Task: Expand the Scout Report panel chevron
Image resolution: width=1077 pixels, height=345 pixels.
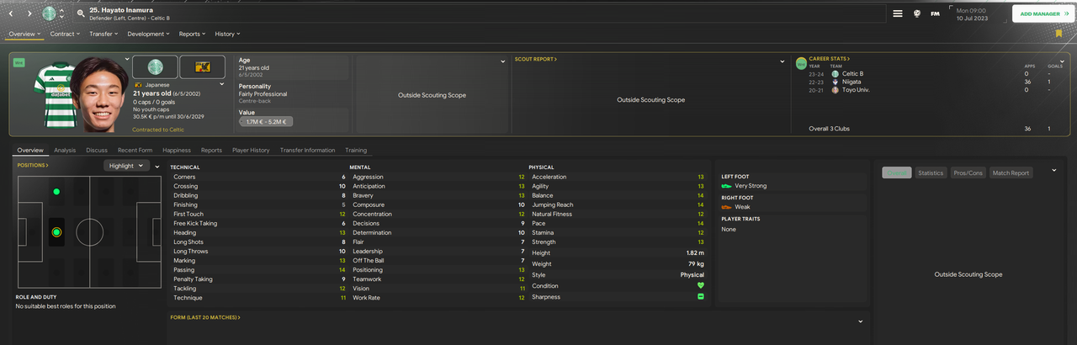Action: click(x=782, y=61)
